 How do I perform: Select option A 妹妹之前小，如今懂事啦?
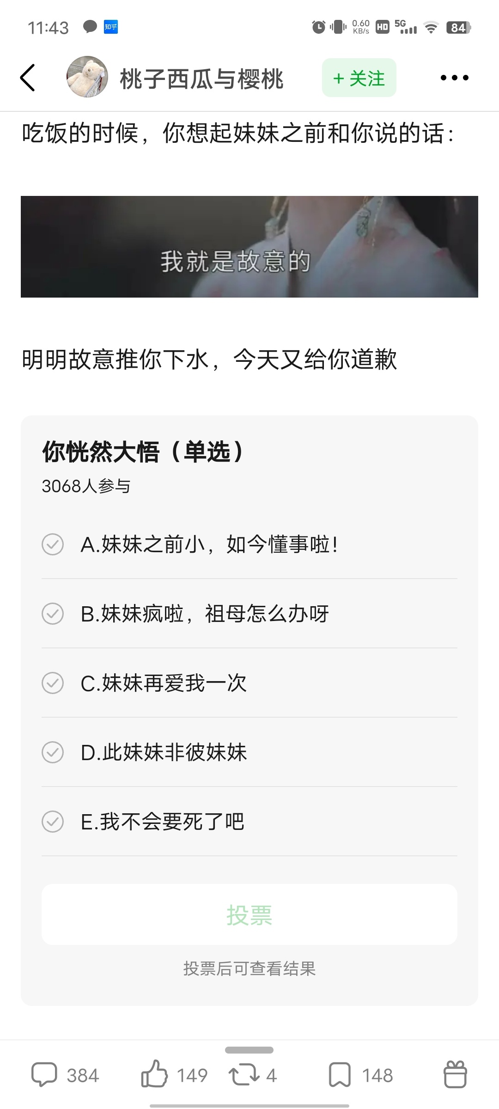pos(249,544)
